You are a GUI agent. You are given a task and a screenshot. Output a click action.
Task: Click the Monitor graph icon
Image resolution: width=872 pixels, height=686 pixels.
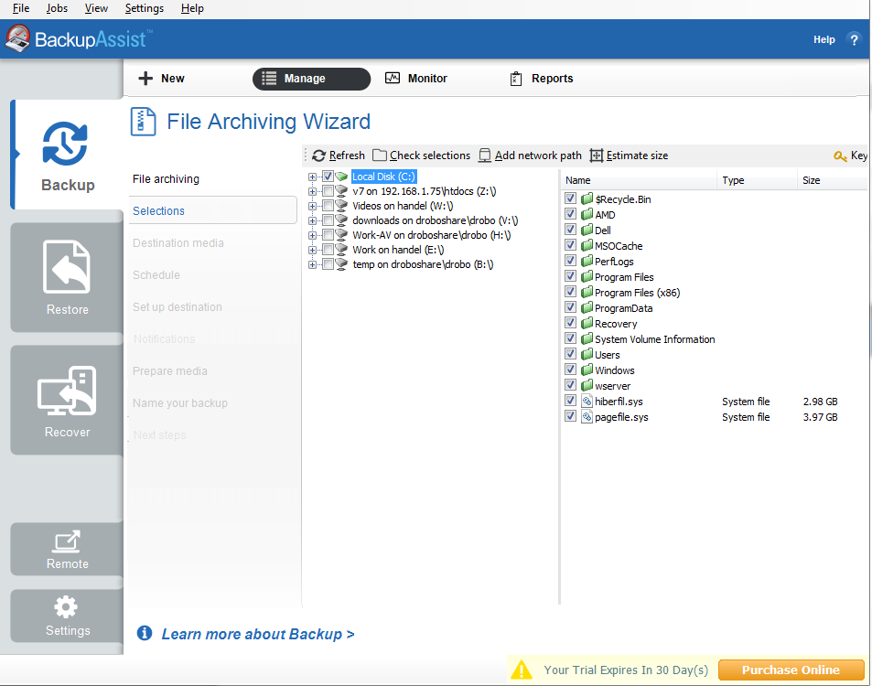(392, 78)
